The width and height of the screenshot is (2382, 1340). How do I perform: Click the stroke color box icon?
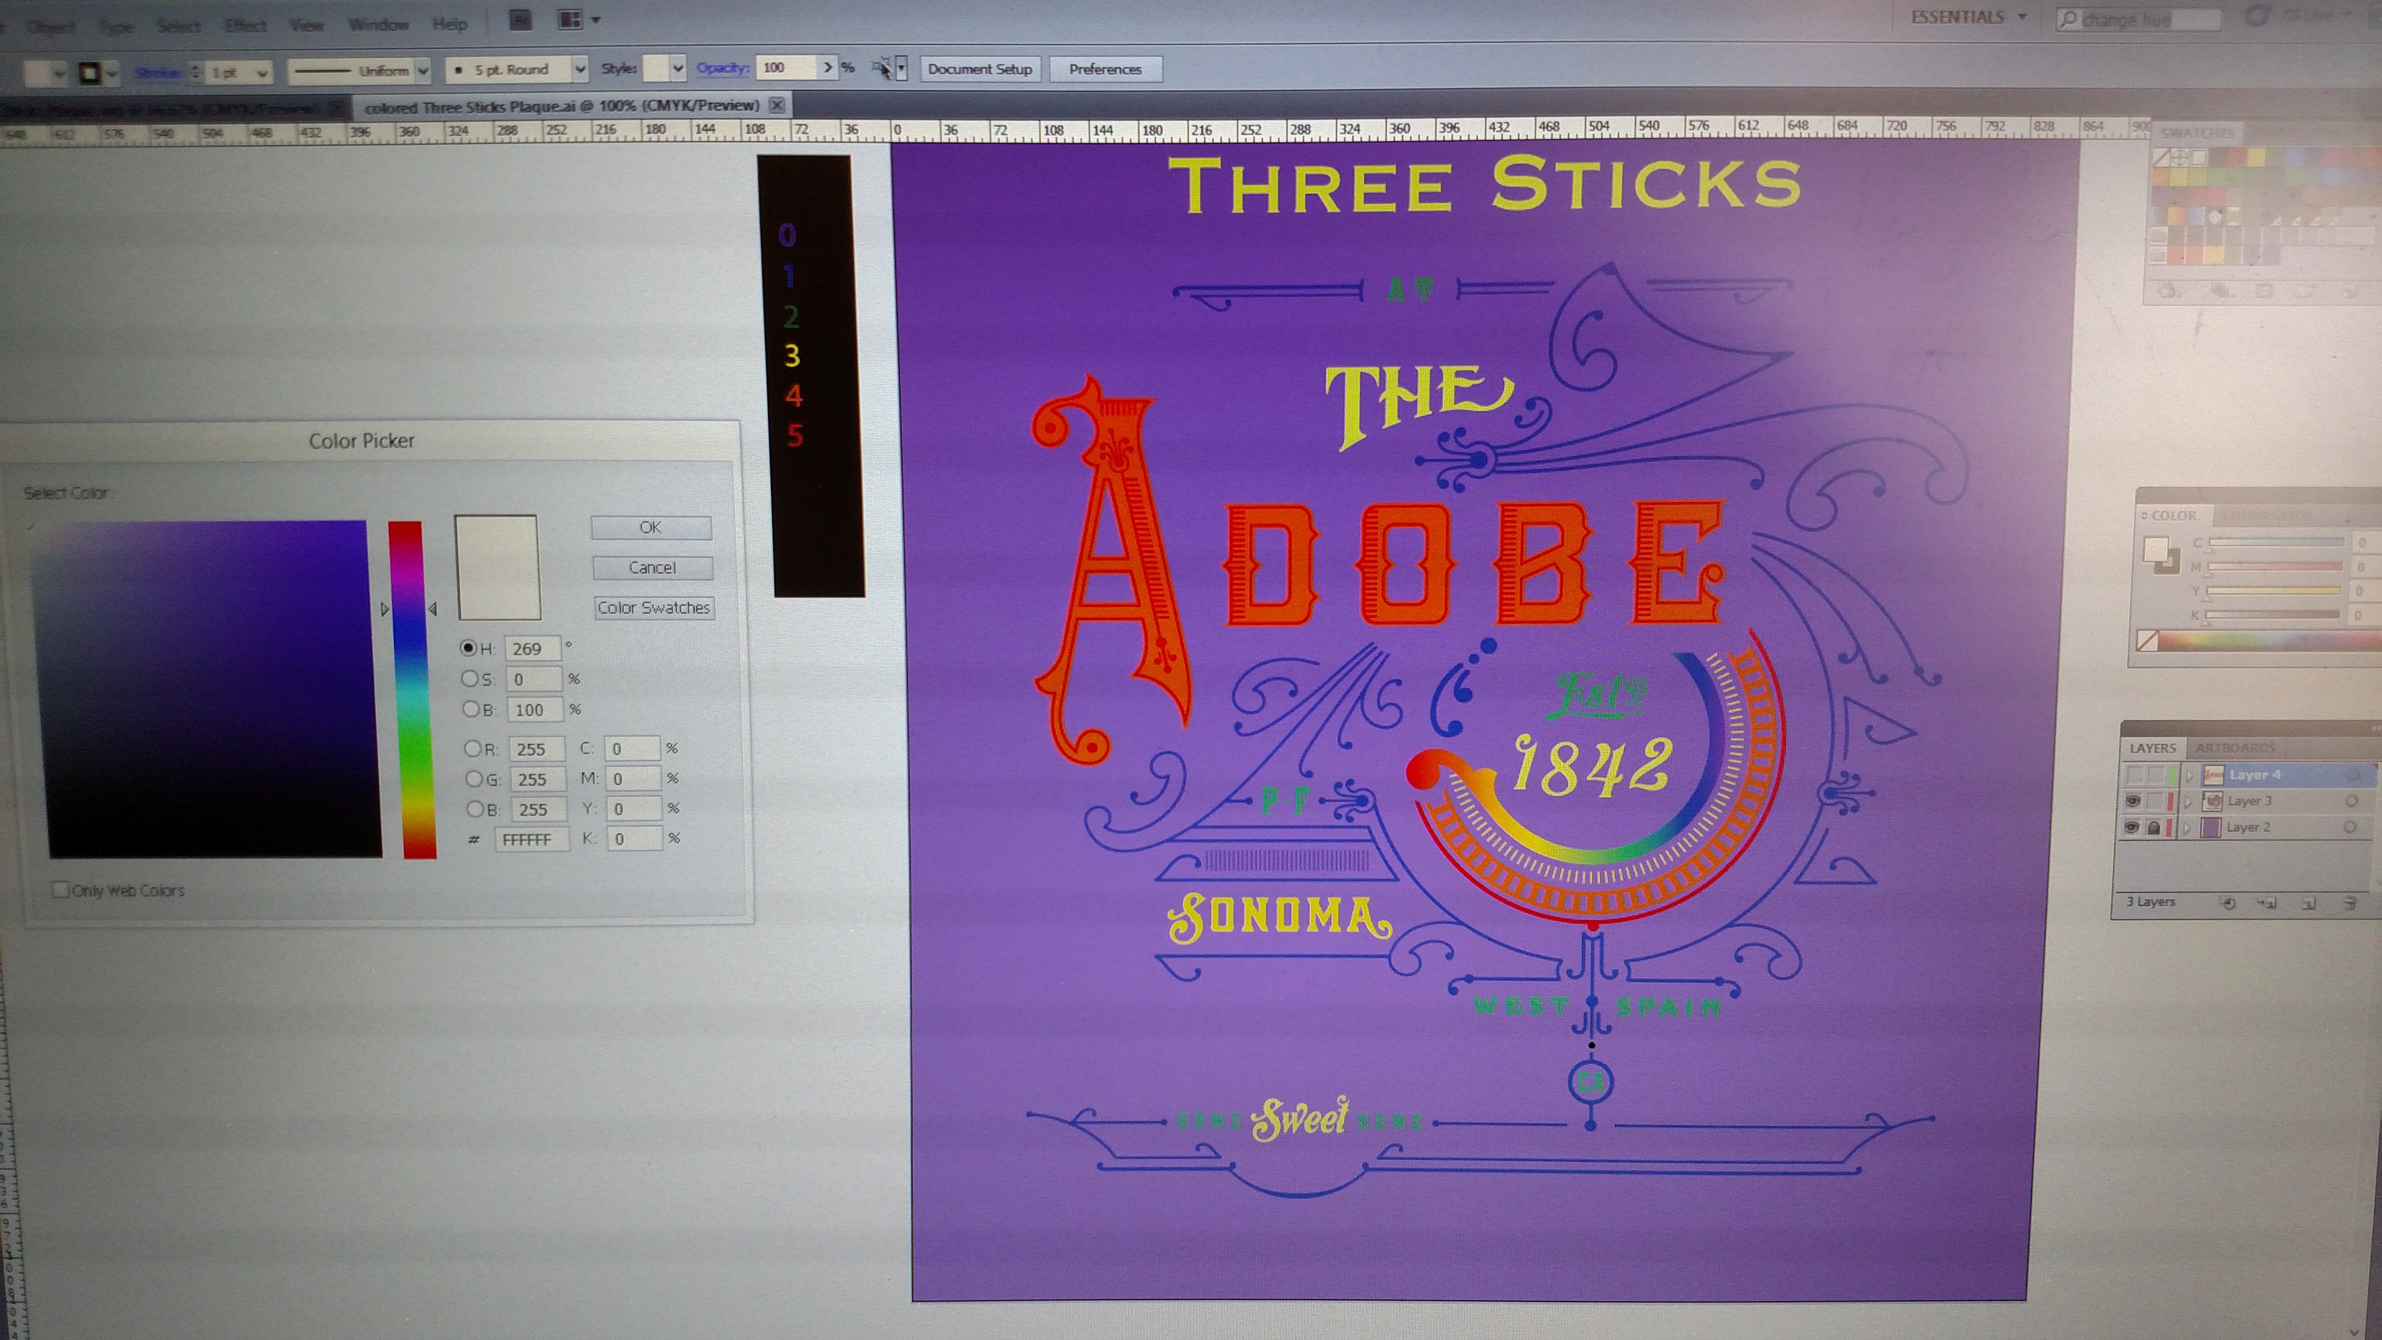pos(90,72)
